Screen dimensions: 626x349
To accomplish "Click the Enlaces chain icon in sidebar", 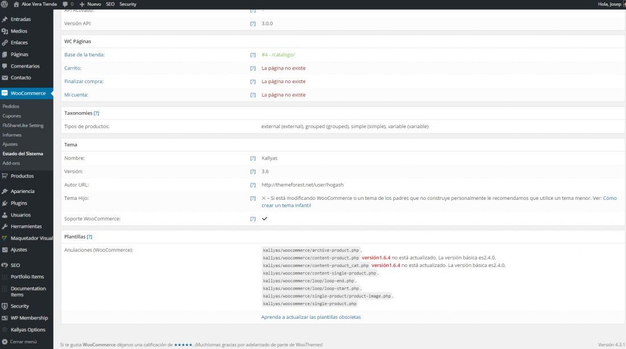I will coord(5,42).
